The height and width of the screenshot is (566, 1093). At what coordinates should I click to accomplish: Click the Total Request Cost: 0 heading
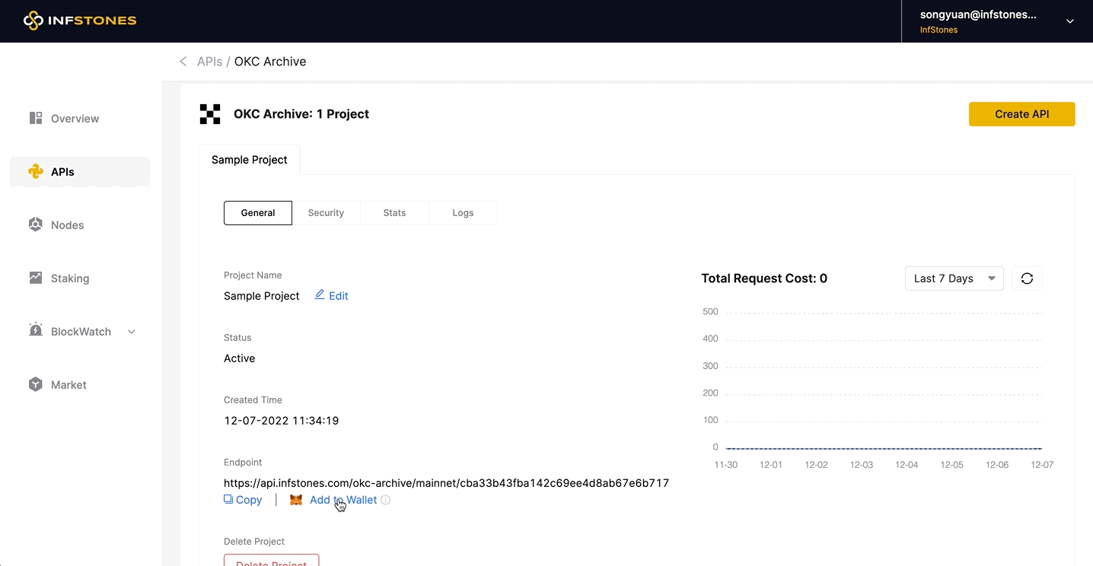(764, 278)
